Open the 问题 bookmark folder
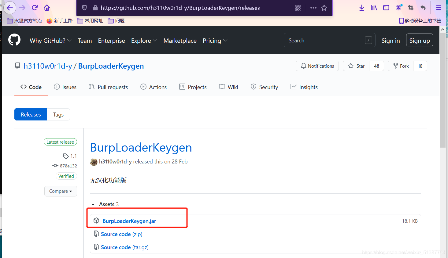The image size is (448, 258). pos(116,20)
